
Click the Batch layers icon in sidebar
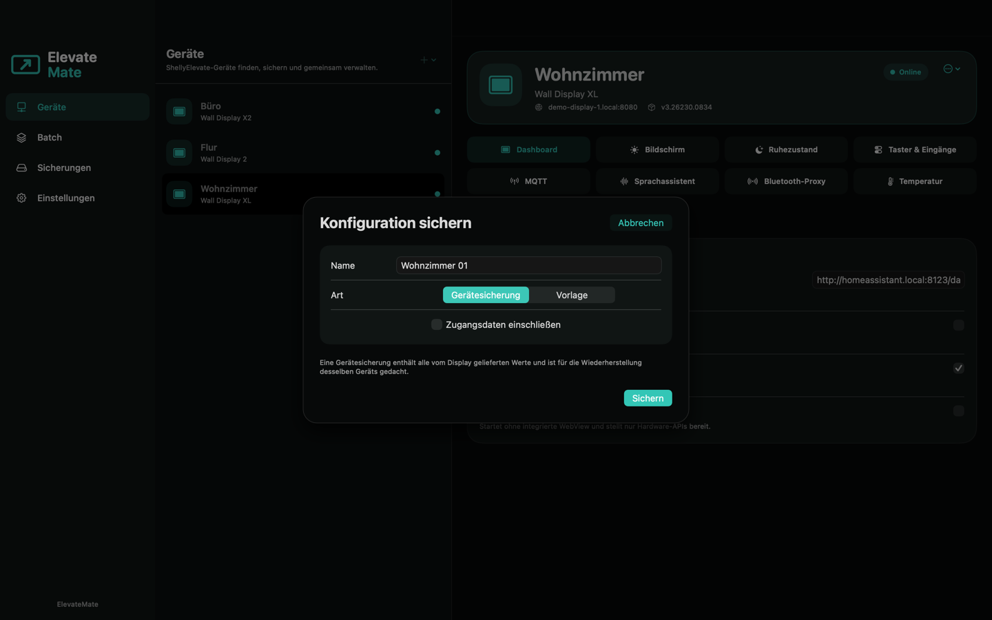click(21, 137)
